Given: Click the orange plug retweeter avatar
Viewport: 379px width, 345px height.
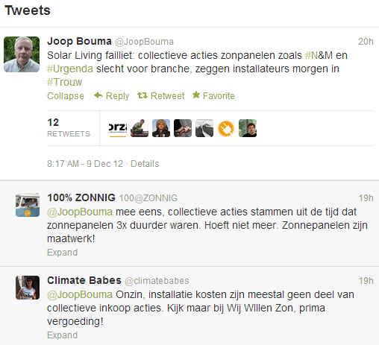Looking at the screenshot, I should tap(226, 128).
